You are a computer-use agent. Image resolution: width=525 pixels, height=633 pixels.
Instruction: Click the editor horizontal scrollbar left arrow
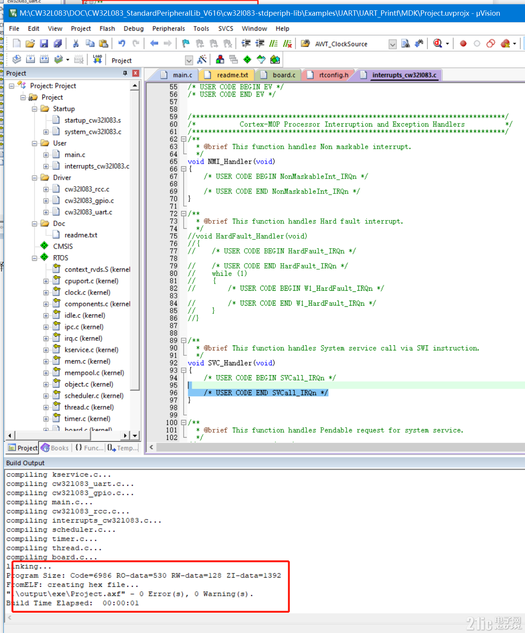151,447
